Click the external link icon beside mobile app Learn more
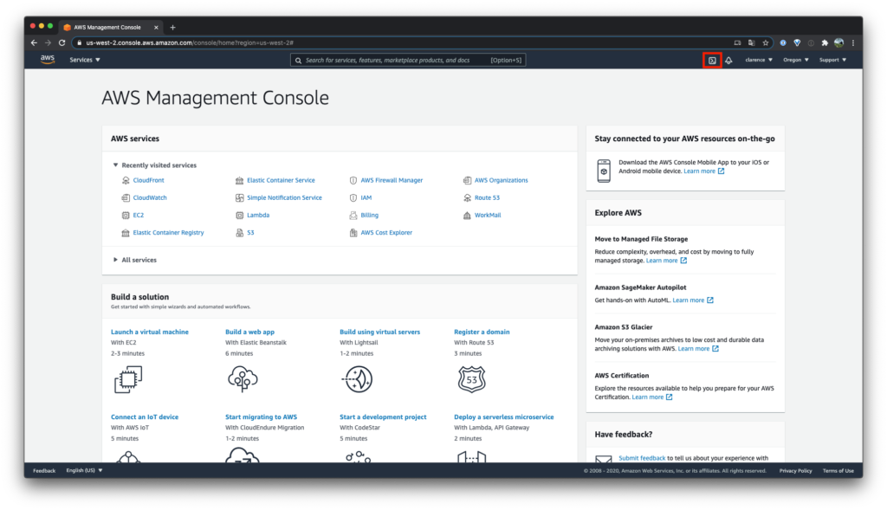Viewport: 887px width, 510px height. point(722,171)
